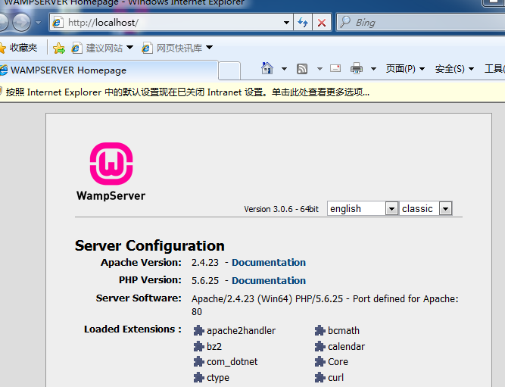
Task: Click the 'Version 3.0.6 - 64bit' text
Action: (281, 209)
